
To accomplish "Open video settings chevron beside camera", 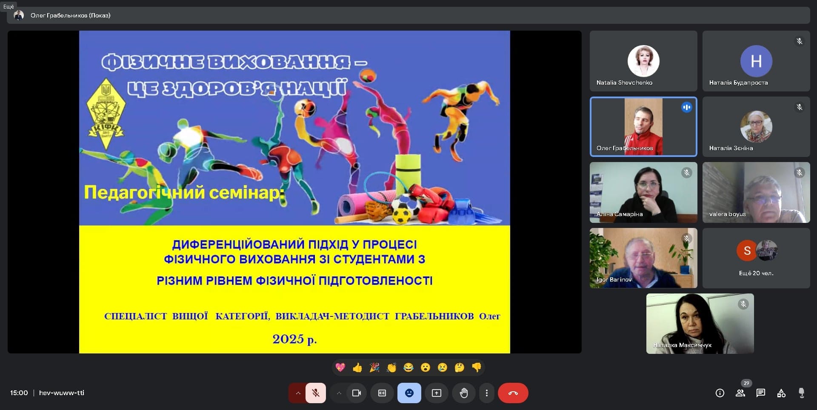I will [x=339, y=393].
